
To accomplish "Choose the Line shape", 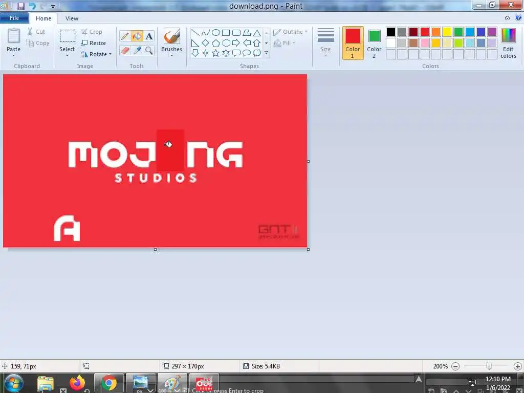I will (x=195, y=32).
